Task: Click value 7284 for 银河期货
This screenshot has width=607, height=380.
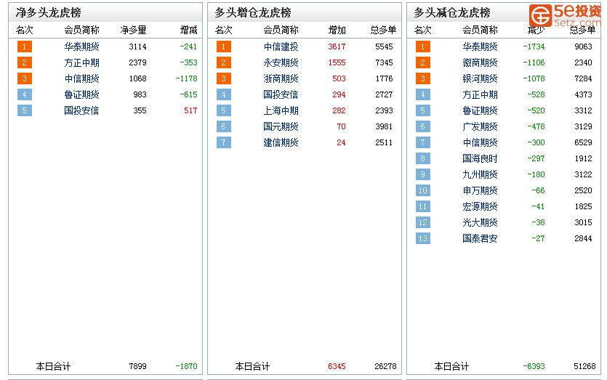Action: coord(584,78)
